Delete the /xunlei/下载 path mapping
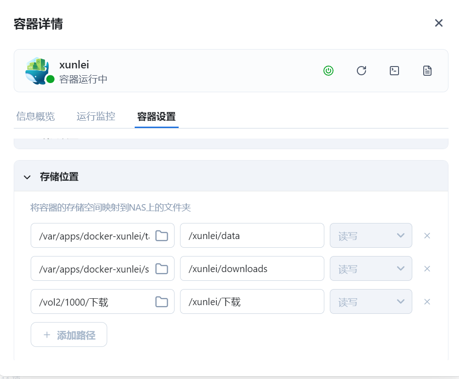This screenshot has width=459, height=379. click(427, 302)
